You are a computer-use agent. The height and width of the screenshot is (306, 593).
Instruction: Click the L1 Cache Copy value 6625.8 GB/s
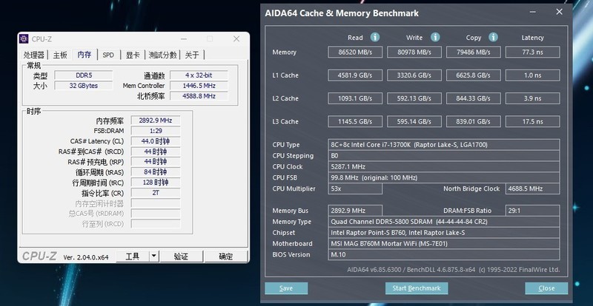474,75
